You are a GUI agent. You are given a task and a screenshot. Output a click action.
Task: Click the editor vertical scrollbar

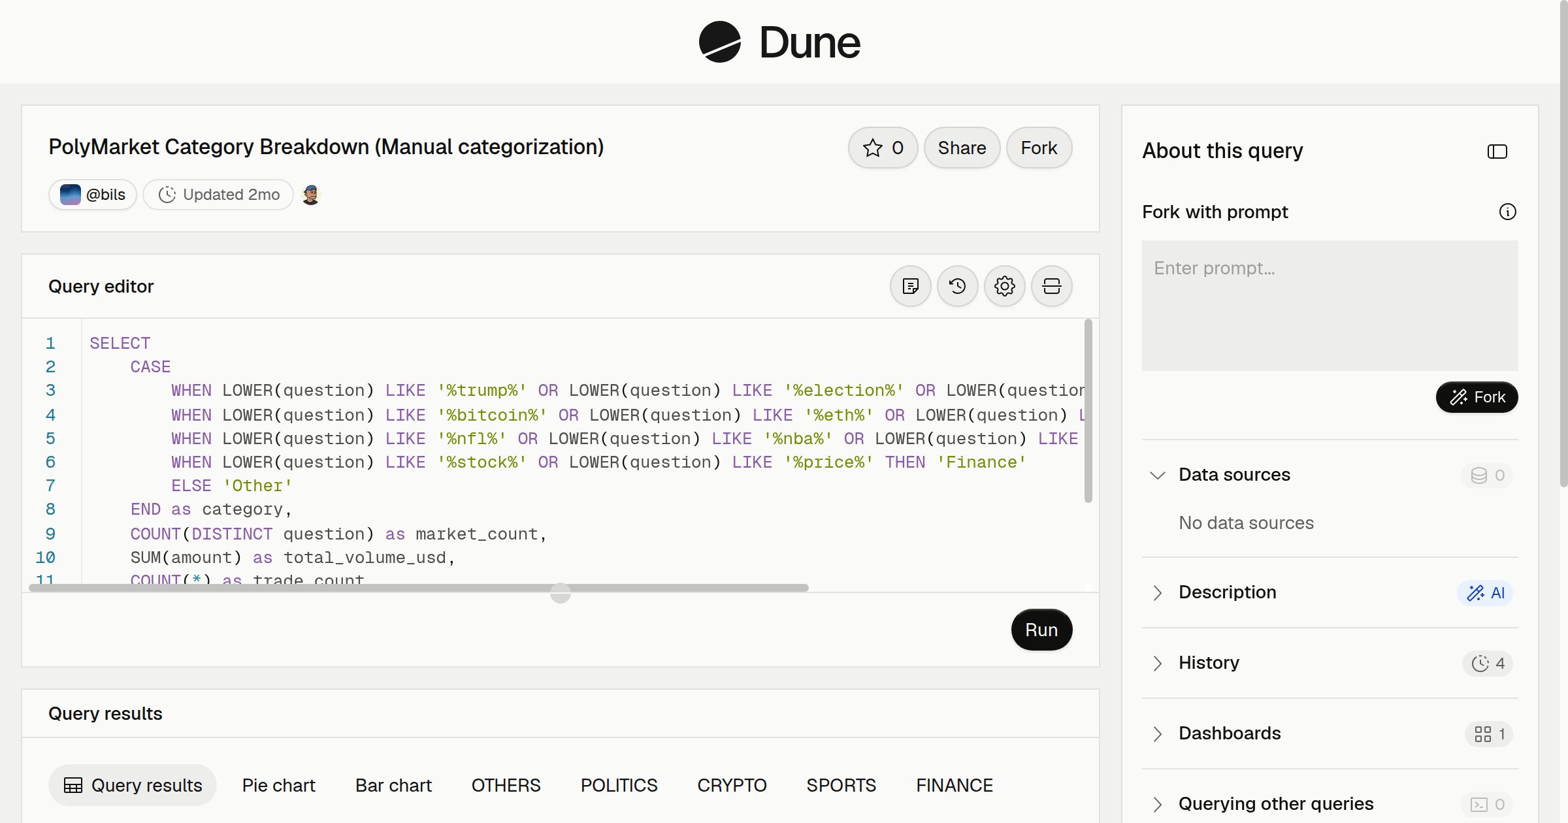(1088, 411)
